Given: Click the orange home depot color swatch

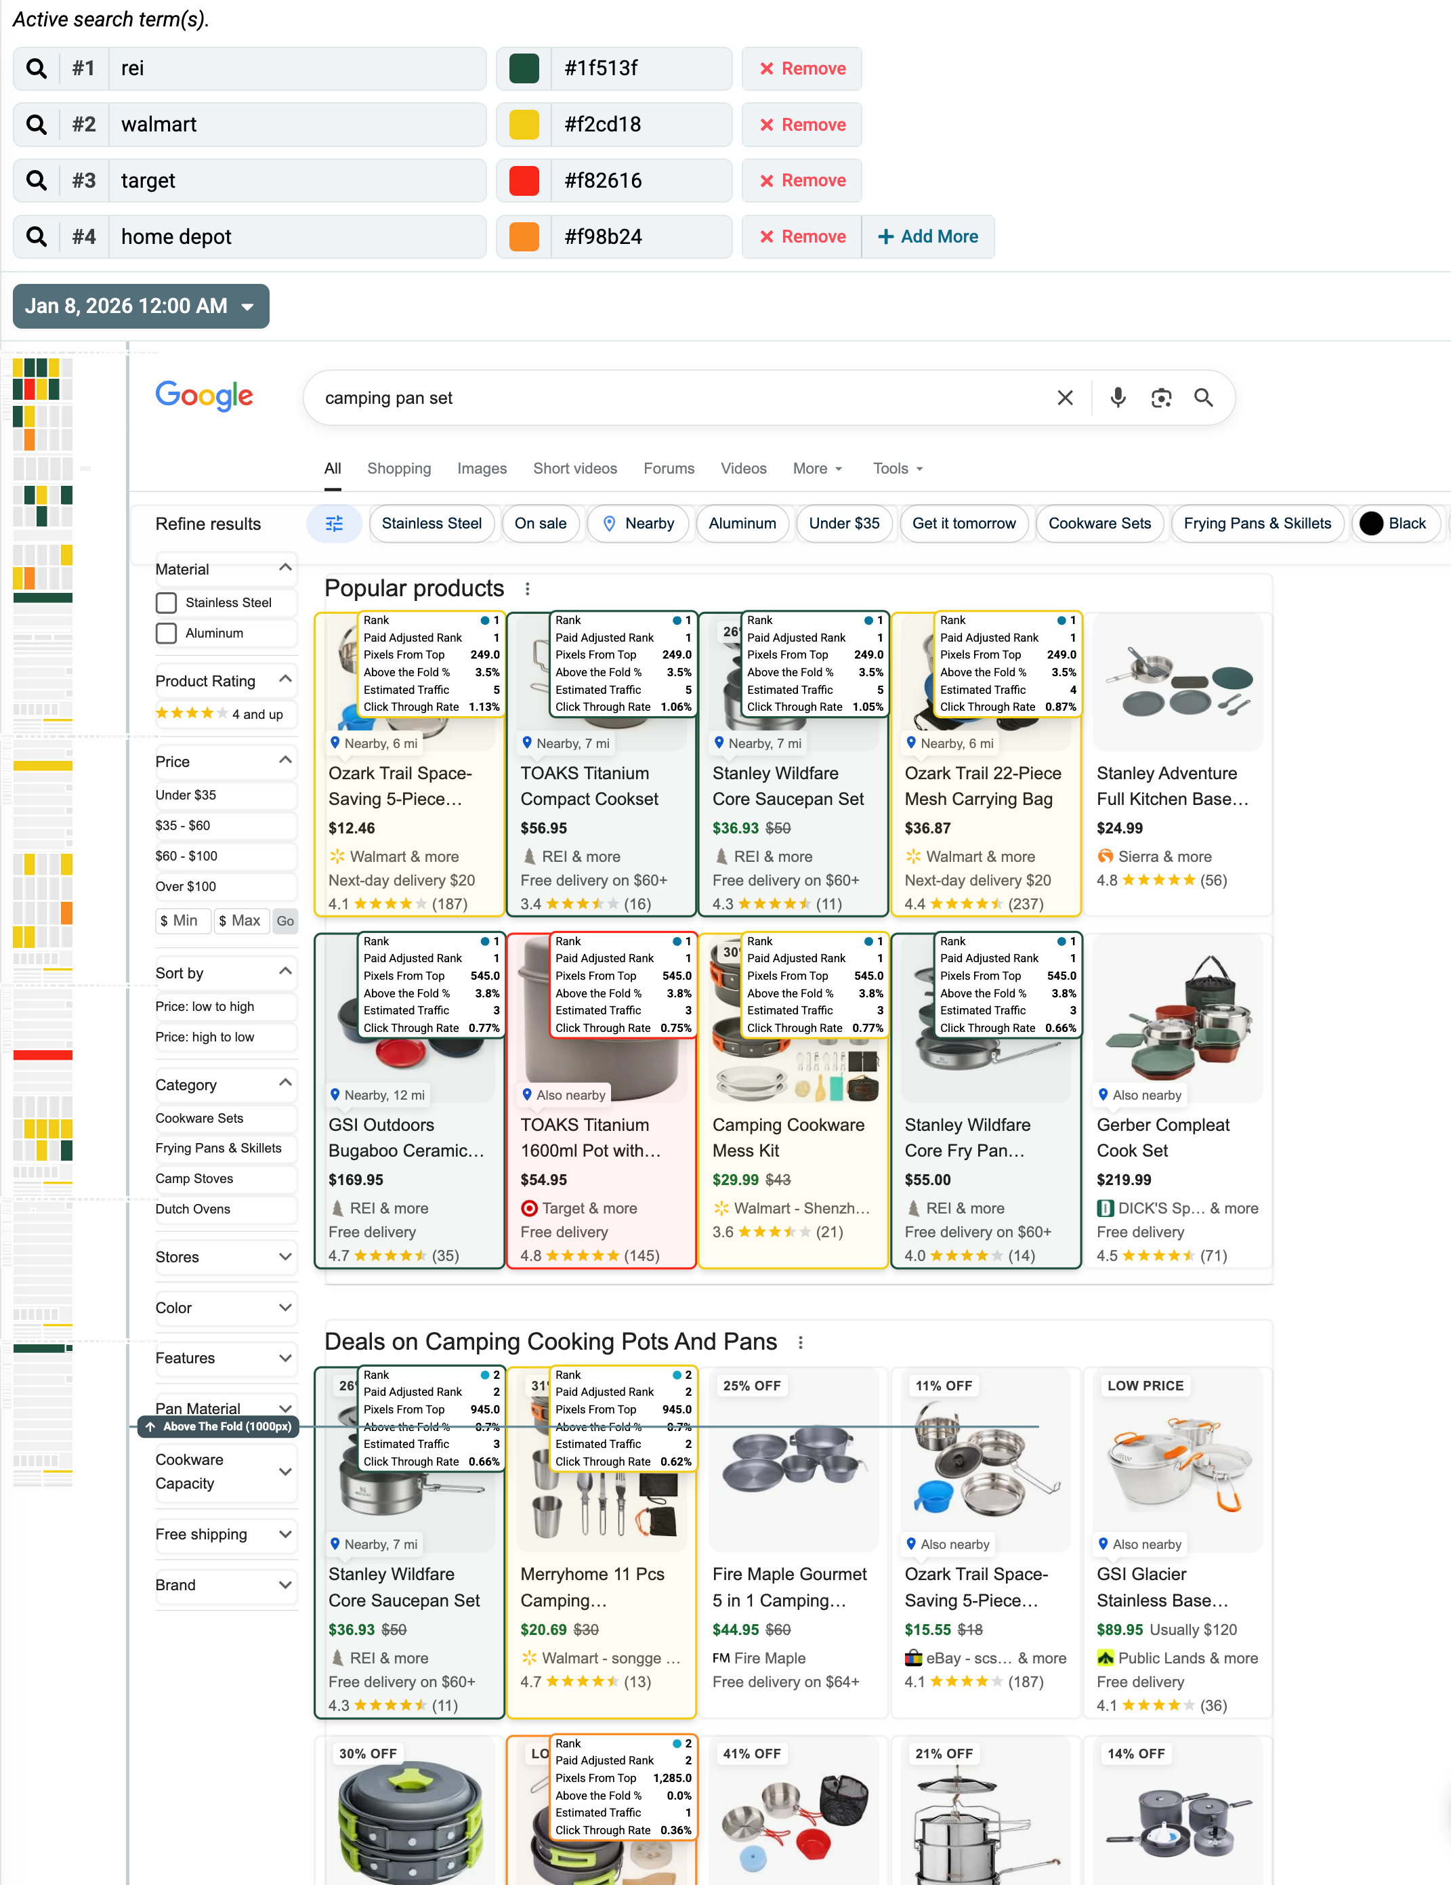Looking at the screenshot, I should click(x=524, y=236).
